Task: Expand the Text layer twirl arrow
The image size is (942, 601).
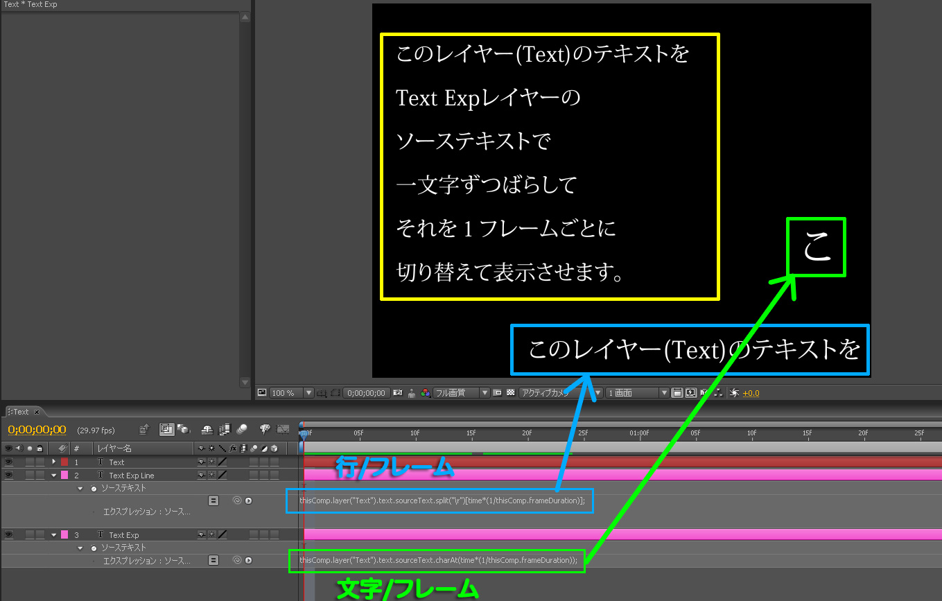Action: [x=53, y=462]
